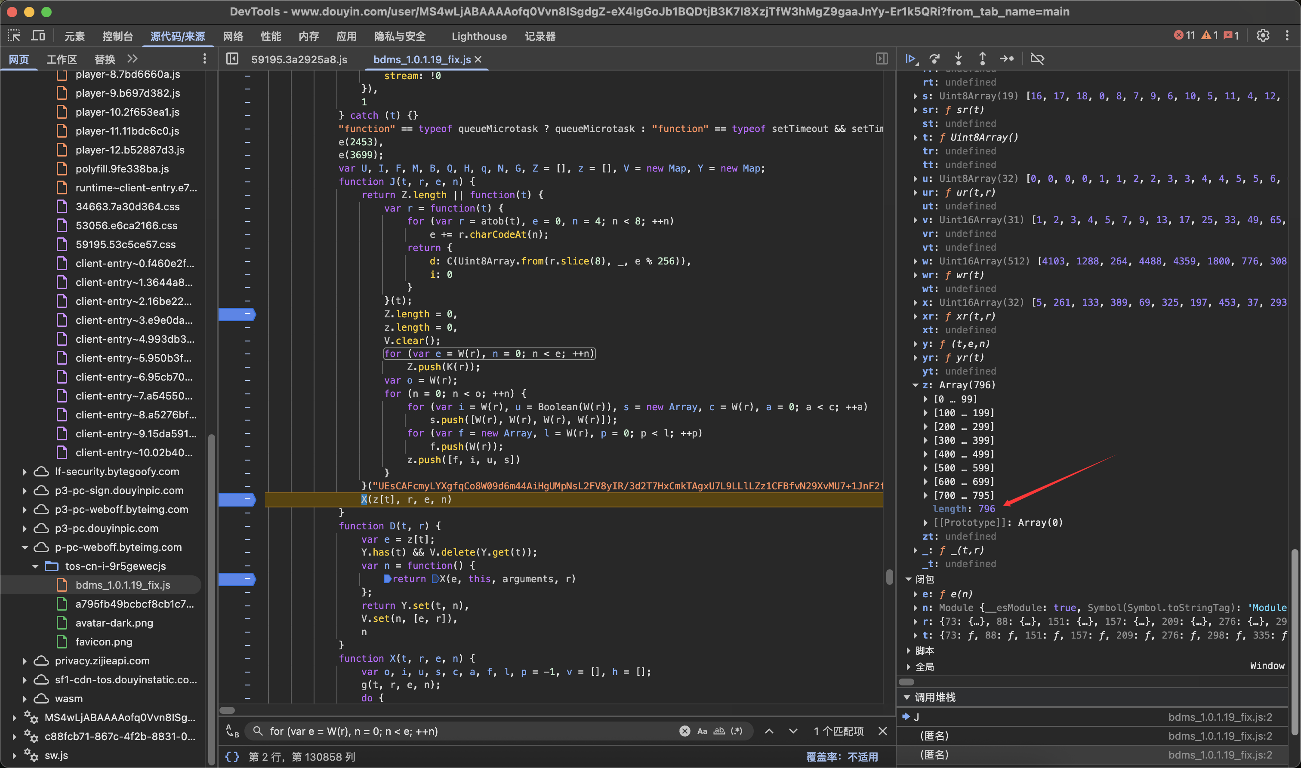Screen dimensions: 1301x768
Task: Switch to the 网络 network tab
Action: coord(233,36)
